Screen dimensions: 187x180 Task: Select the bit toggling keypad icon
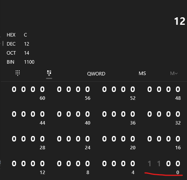(49, 73)
